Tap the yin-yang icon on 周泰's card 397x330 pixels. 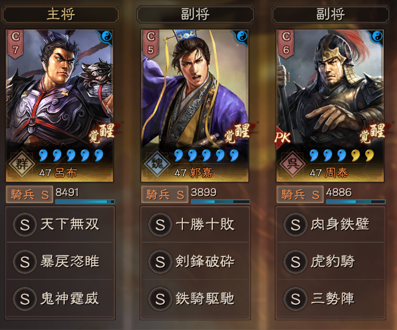pos(377,37)
